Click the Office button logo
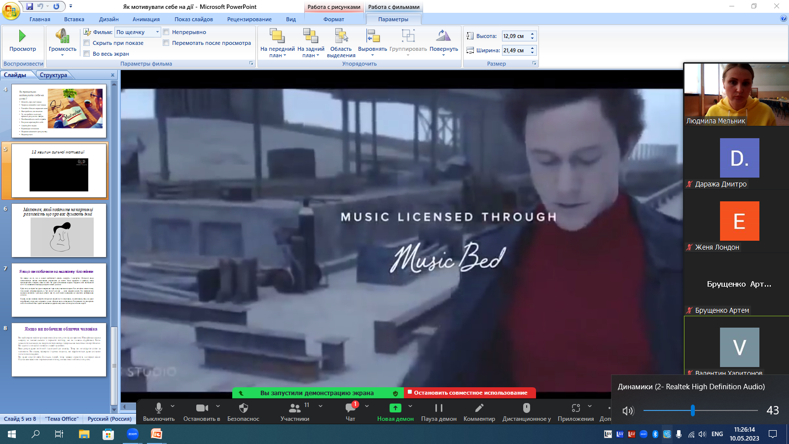The width and height of the screenshot is (789, 444). tap(11, 10)
